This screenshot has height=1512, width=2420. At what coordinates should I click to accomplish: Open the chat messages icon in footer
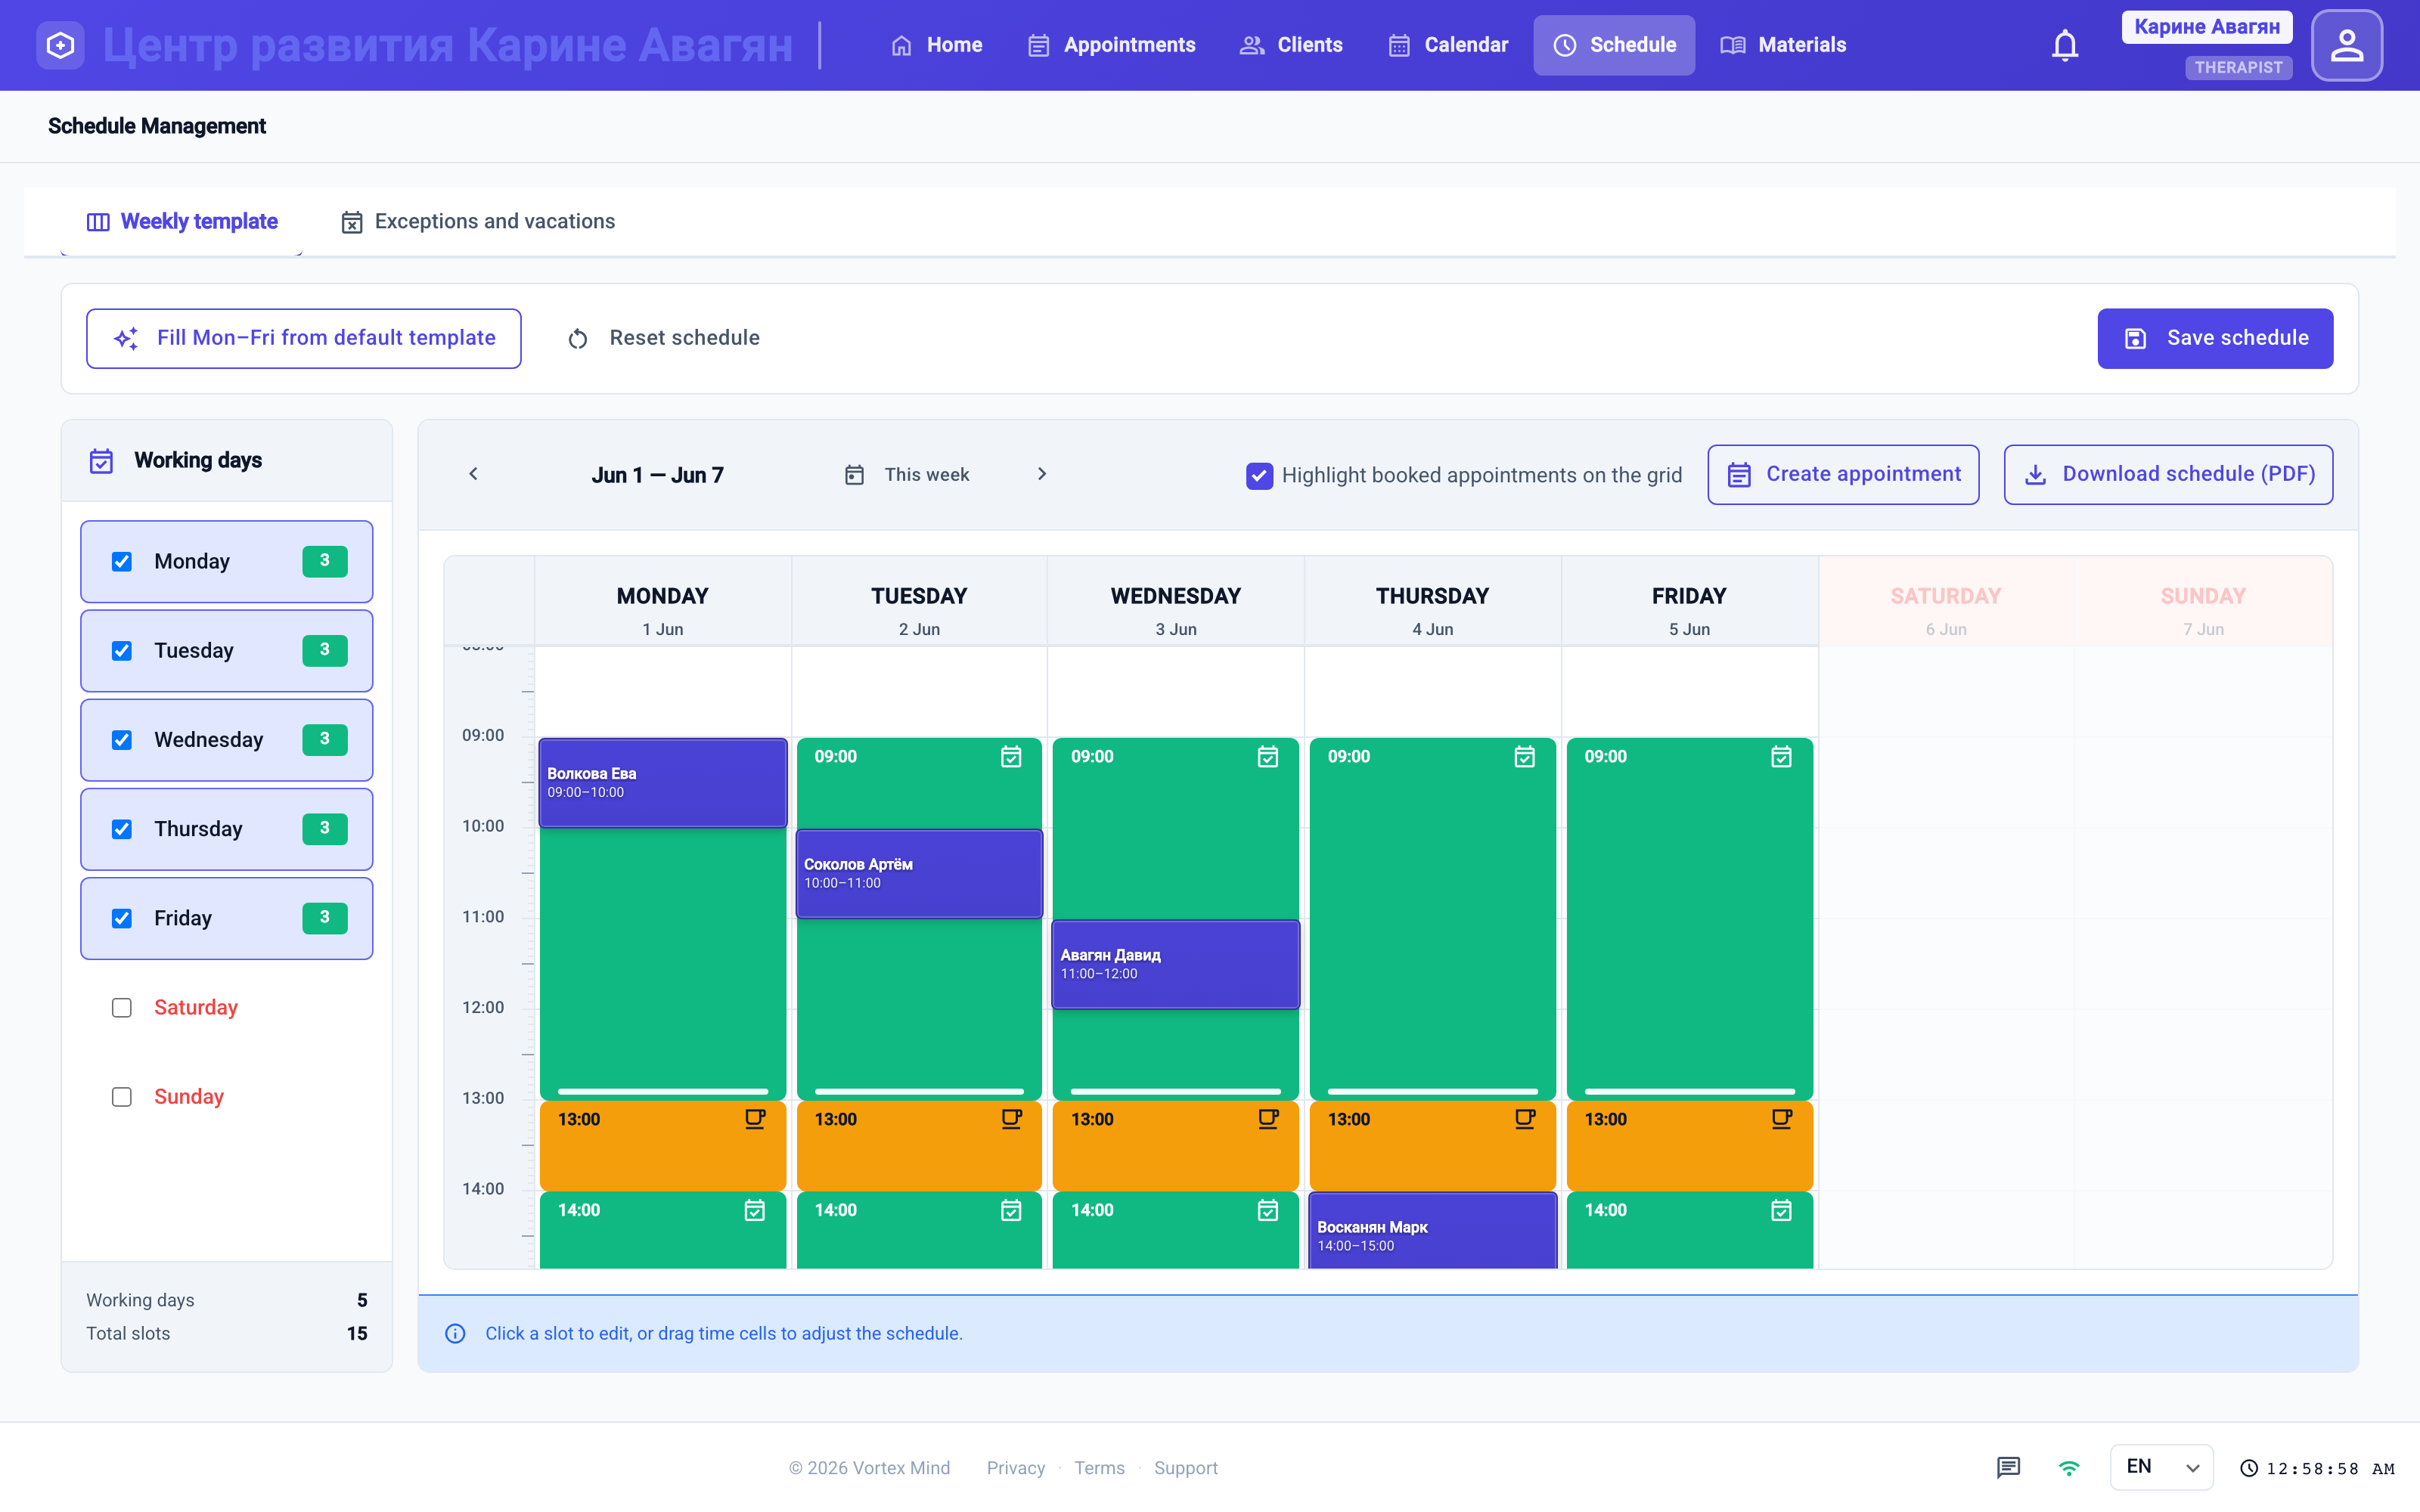coord(2008,1467)
